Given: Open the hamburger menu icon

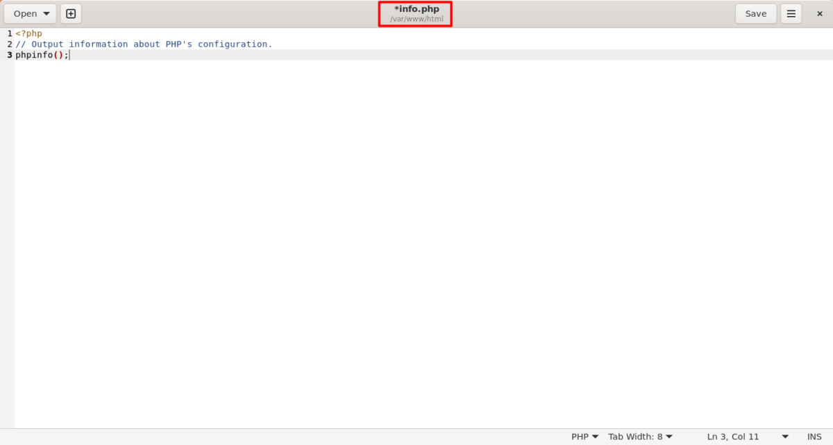Looking at the screenshot, I should coord(791,14).
